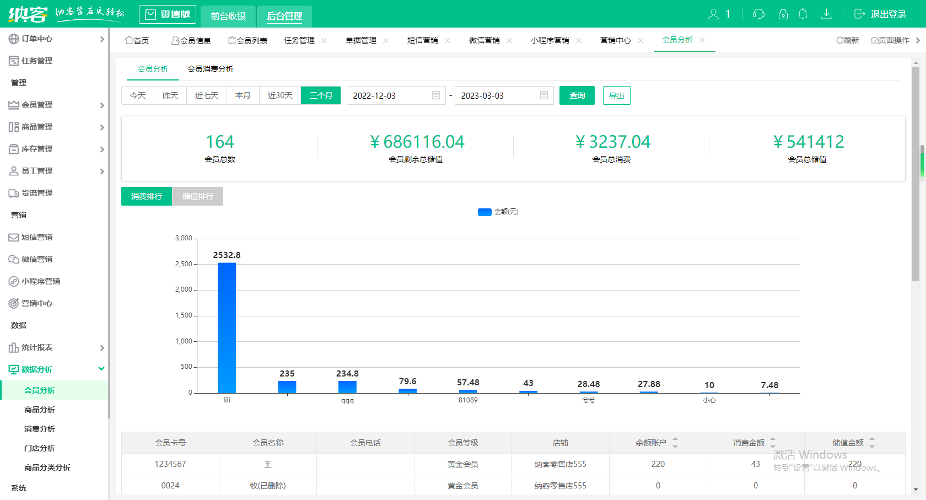Screen dimensions: 926x500
Task: Open calendar icon of start date
Action: pos(436,95)
